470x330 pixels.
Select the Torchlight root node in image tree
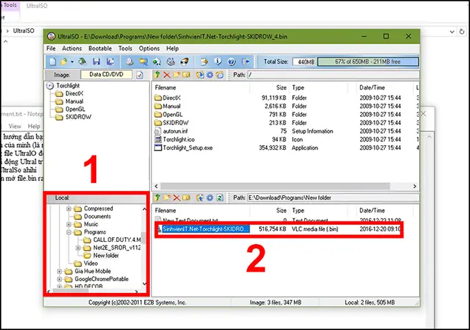[x=68, y=86]
